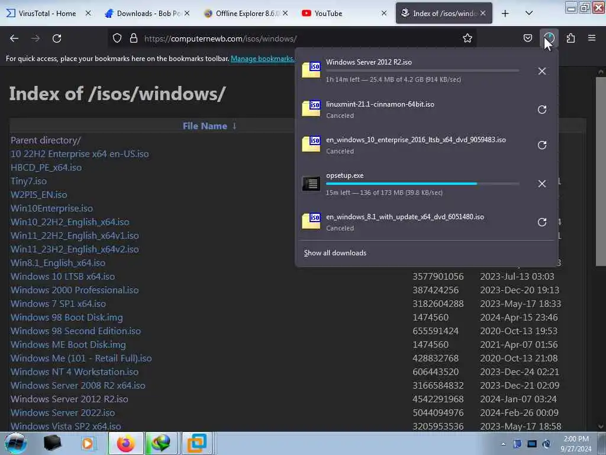Open the list all tabs dropdown
This screenshot has height=455, width=606.
[529, 13]
